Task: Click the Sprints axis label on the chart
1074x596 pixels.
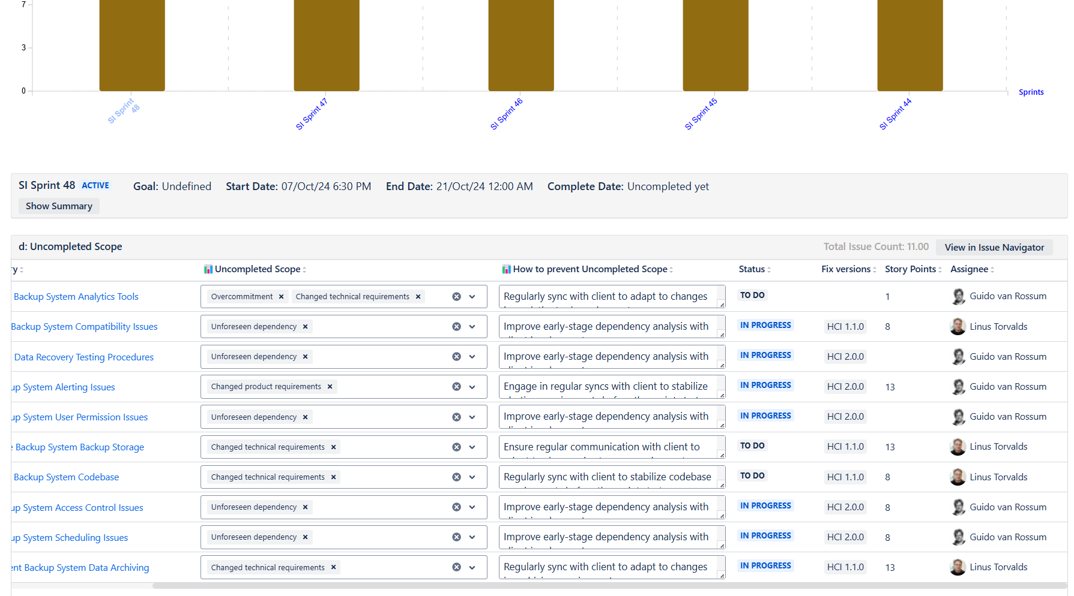Action: (x=1031, y=92)
